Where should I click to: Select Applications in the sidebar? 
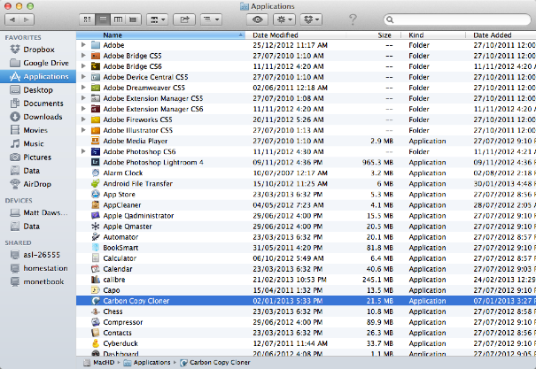click(x=38, y=76)
